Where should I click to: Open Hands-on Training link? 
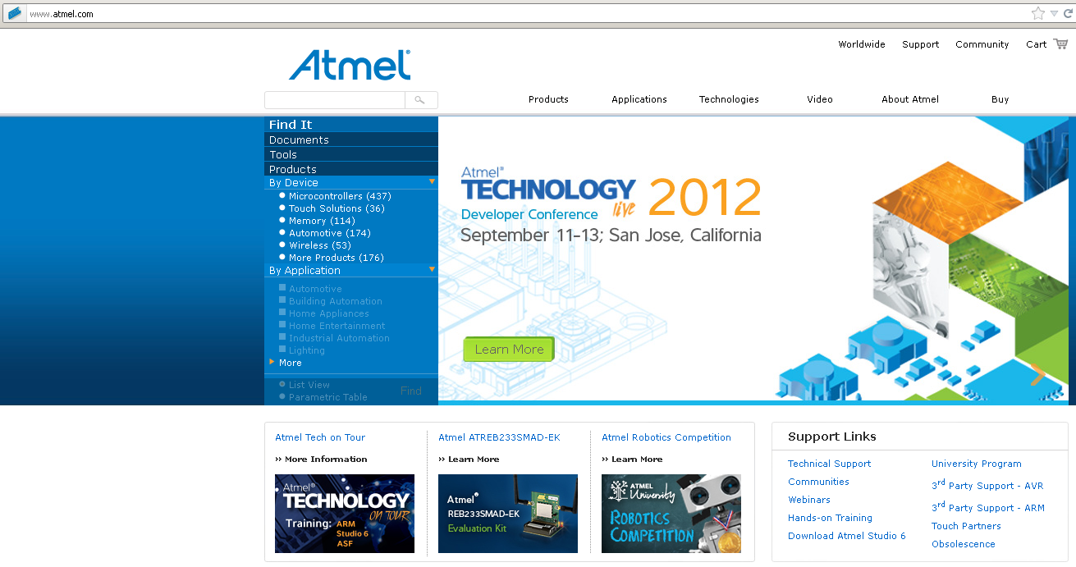point(830,518)
